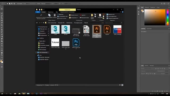The height and width of the screenshot is (96, 170).
Task: Refresh the Explorer folder view
Action: pyautogui.click(x=103, y=23)
